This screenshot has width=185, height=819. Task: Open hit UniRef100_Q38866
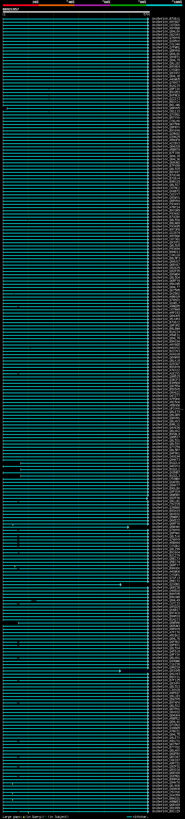(166, 508)
